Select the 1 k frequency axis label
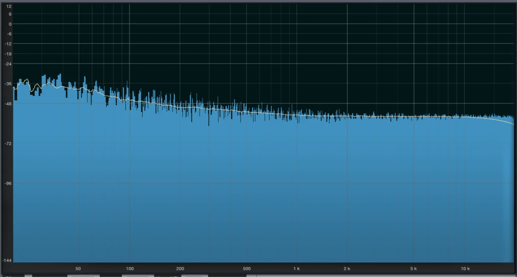517x277 pixels. tap(296, 268)
